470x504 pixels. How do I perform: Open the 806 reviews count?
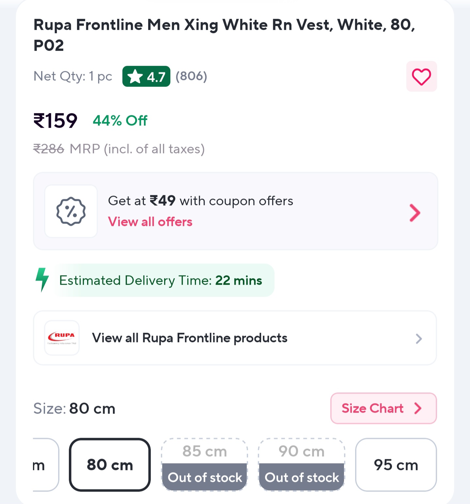[191, 76]
